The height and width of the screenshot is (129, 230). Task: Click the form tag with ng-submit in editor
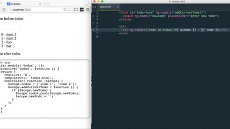(163, 13)
